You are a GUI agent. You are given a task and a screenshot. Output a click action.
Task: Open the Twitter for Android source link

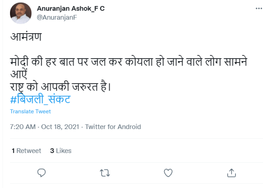pos(113,127)
